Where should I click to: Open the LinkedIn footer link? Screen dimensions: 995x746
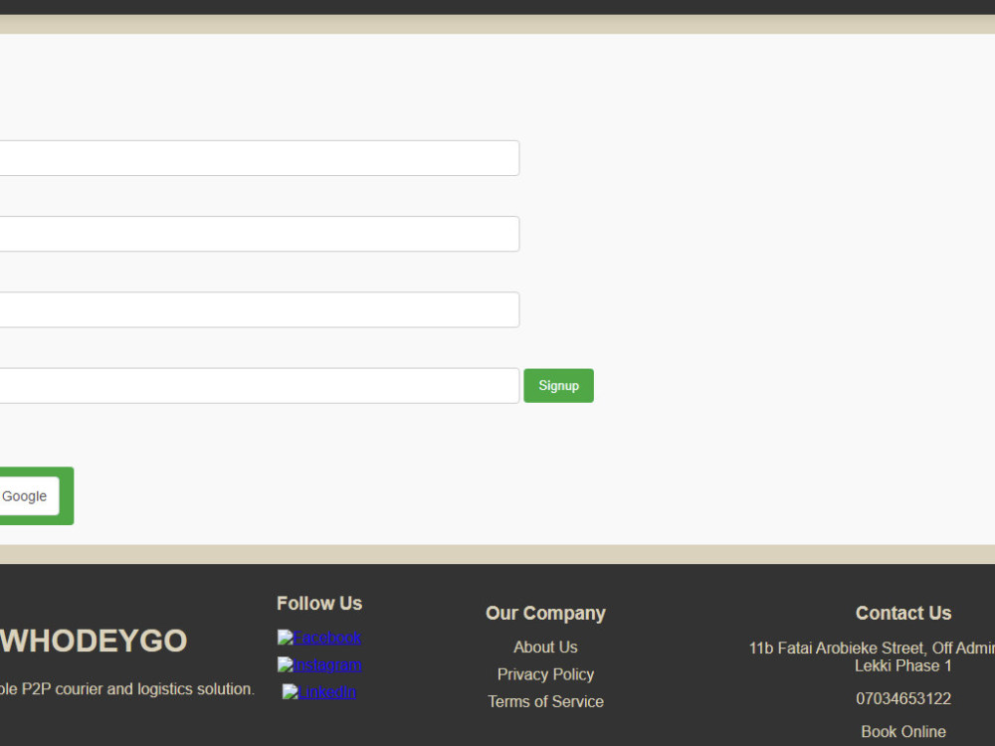pyautogui.click(x=319, y=692)
